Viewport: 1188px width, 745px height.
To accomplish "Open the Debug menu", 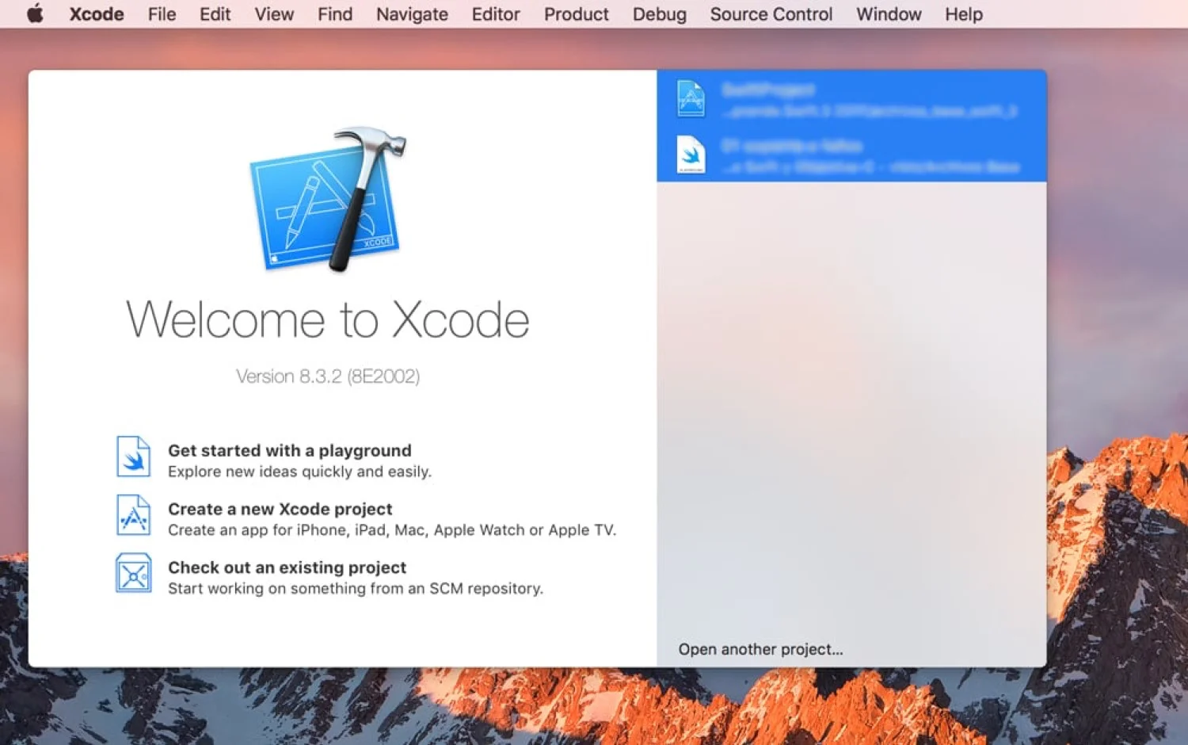I will 659,14.
